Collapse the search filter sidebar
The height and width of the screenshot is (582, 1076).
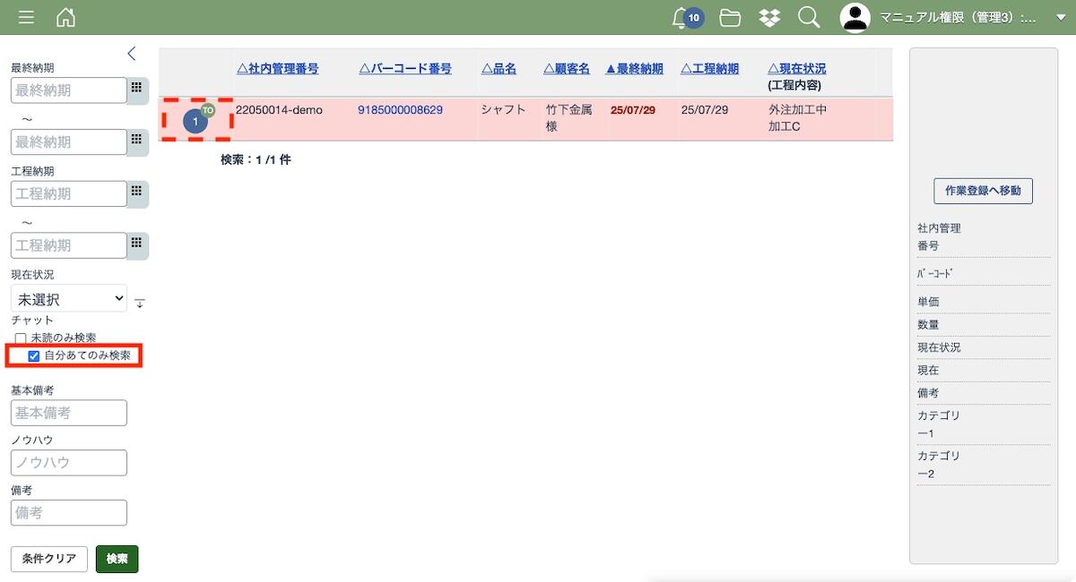132,54
